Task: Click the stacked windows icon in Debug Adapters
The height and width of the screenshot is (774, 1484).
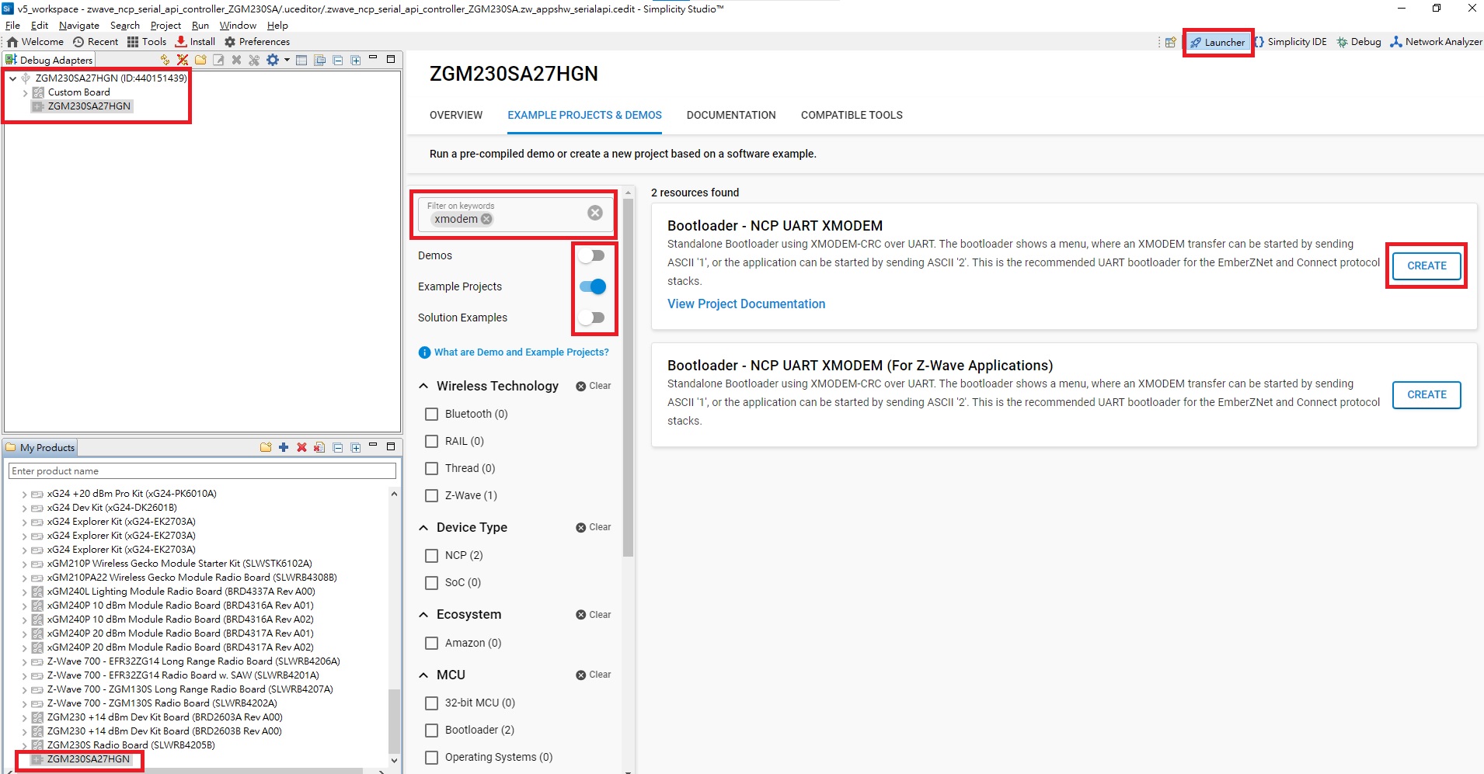Action: point(319,60)
